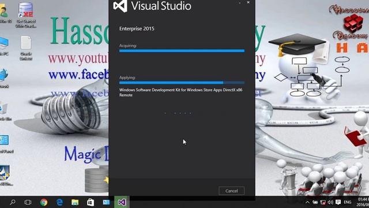The width and height of the screenshot is (369, 208).
Task: Open the Network desktop icon
Action: point(4,79)
